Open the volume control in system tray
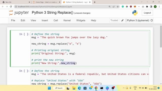This screenshot has width=162, height=91. (143, 88)
